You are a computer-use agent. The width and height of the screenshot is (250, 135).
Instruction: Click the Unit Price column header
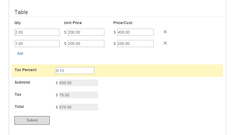(x=73, y=23)
